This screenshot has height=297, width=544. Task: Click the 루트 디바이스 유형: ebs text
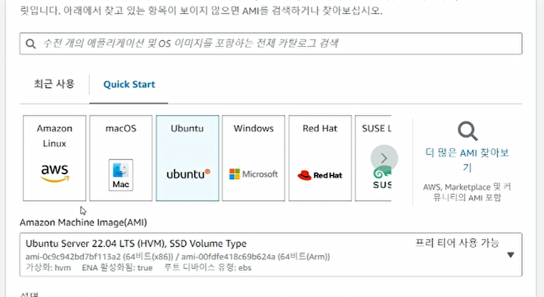pos(208,267)
